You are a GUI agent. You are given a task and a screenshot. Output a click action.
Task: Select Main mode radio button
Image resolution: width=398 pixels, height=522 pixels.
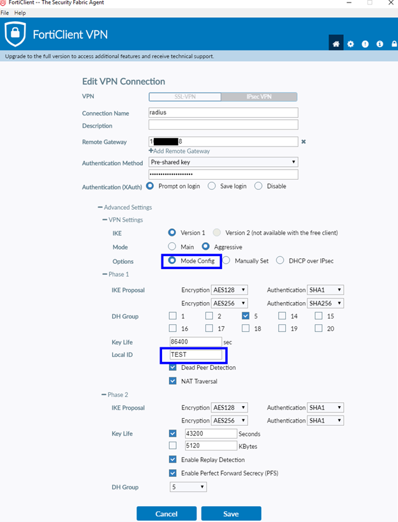[x=172, y=247]
